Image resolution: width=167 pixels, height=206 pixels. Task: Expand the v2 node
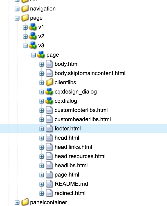pos(25,37)
